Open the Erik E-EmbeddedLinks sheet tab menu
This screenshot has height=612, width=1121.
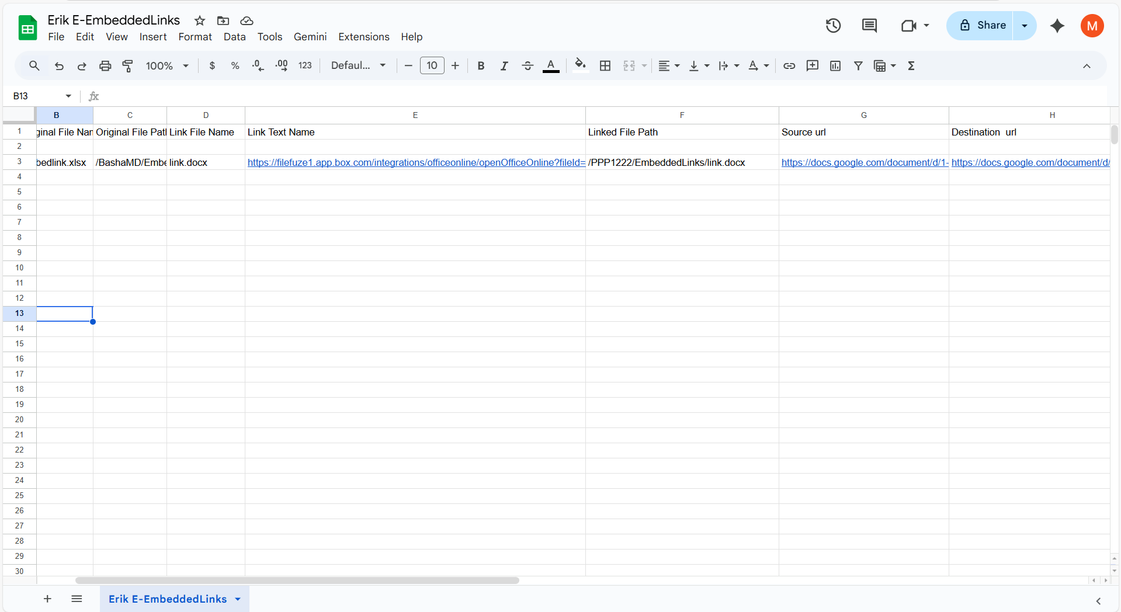click(237, 599)
